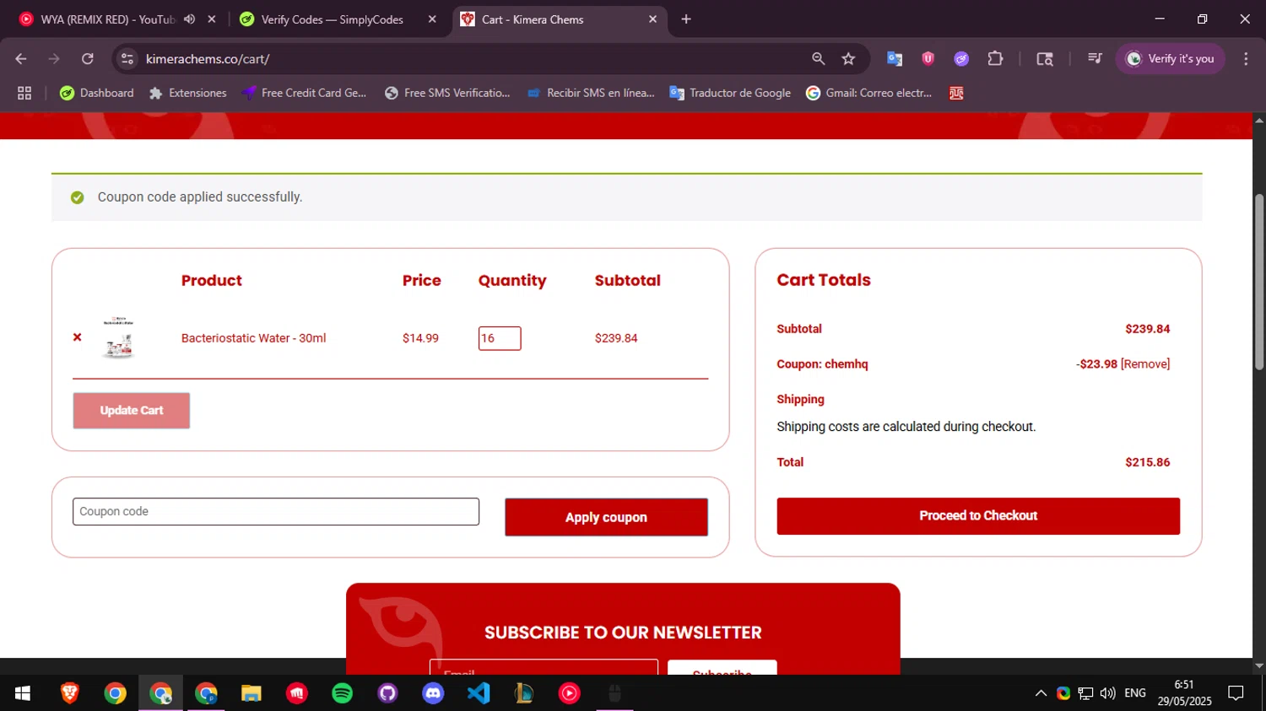Open Discord from taskbar
Viewport: 1266px width, 711px height.
tap(433, 693)
